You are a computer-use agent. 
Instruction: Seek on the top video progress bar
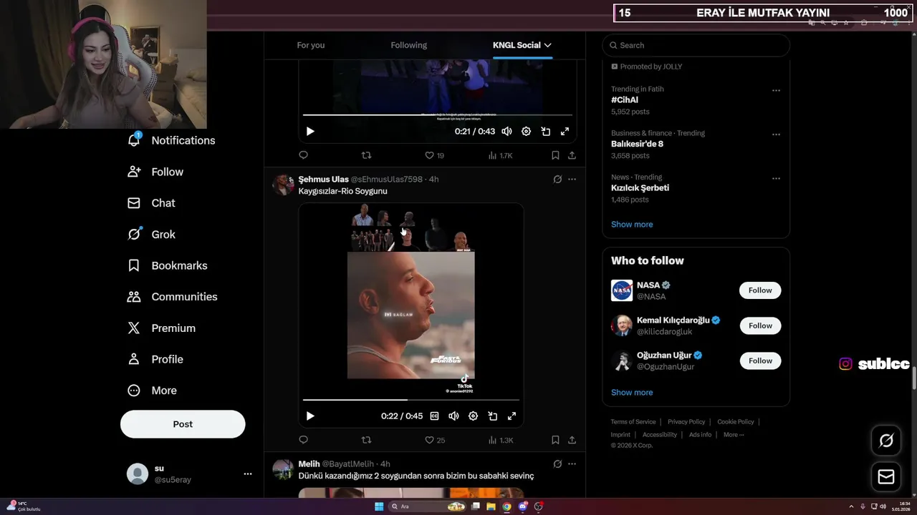coord(437,114)
